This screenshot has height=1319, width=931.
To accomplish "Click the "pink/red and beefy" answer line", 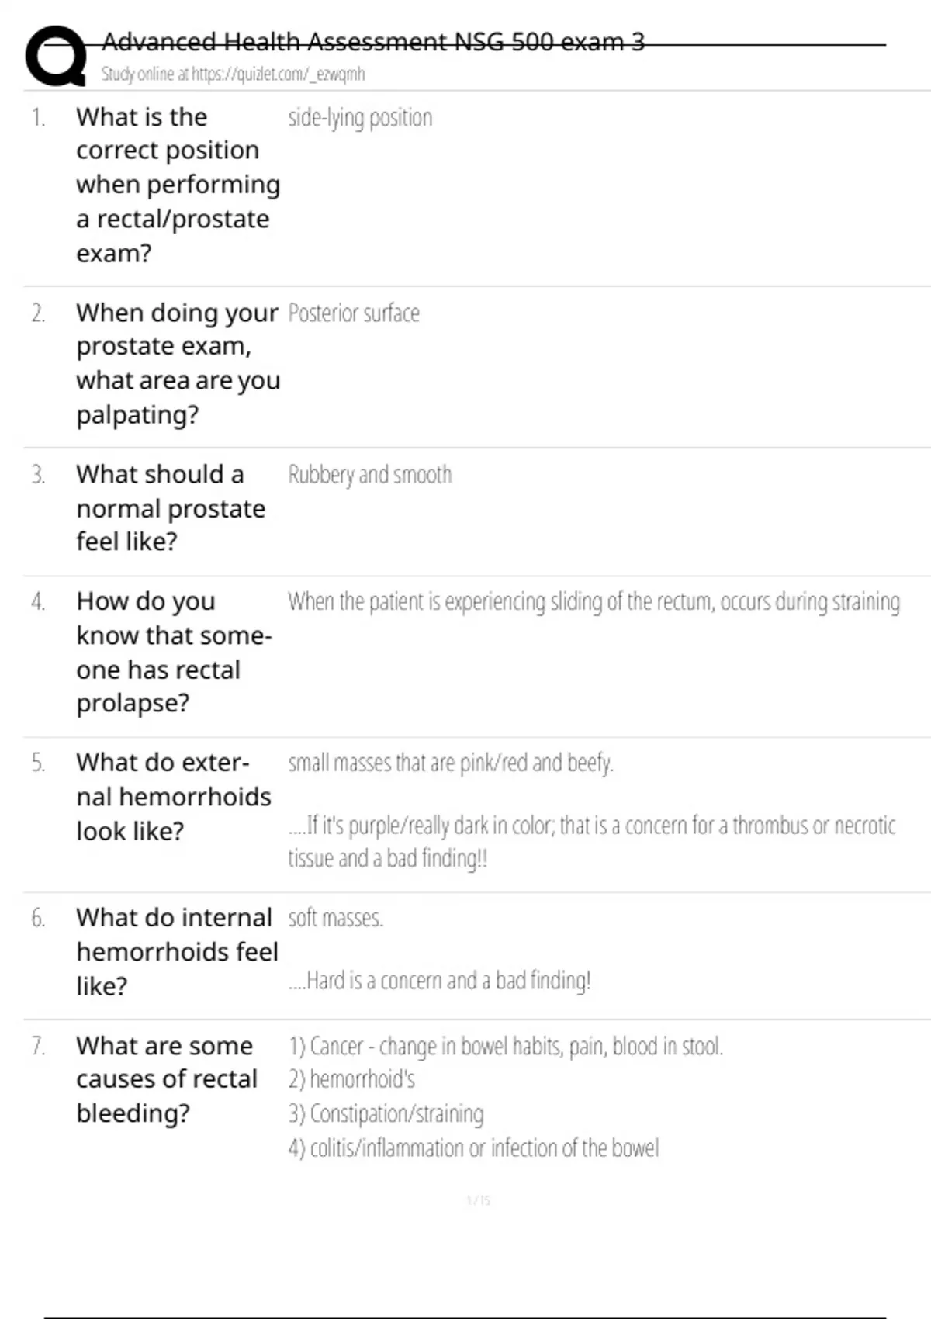I will [451, 763].
